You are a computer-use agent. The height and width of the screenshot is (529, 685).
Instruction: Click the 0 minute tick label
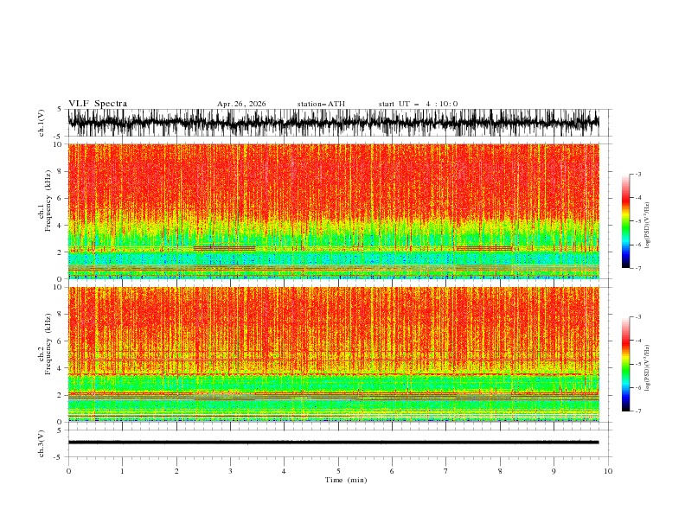[68, 471]
